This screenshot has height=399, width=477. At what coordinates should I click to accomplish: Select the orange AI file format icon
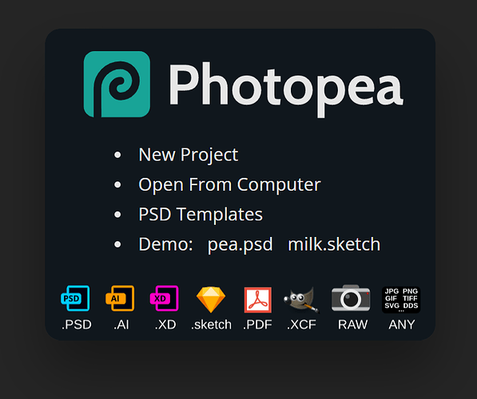coord(120,298)
